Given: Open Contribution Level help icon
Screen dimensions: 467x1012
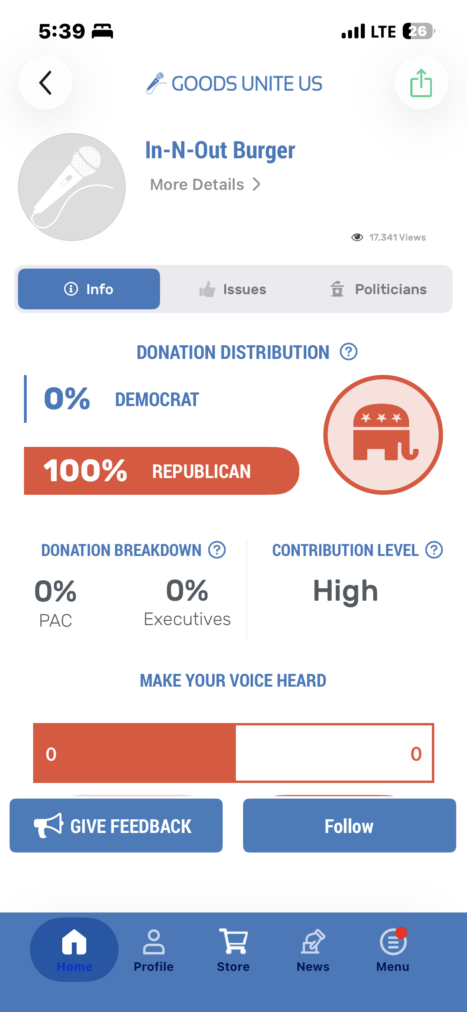Looking at the screenshot, I should point(434,550).
